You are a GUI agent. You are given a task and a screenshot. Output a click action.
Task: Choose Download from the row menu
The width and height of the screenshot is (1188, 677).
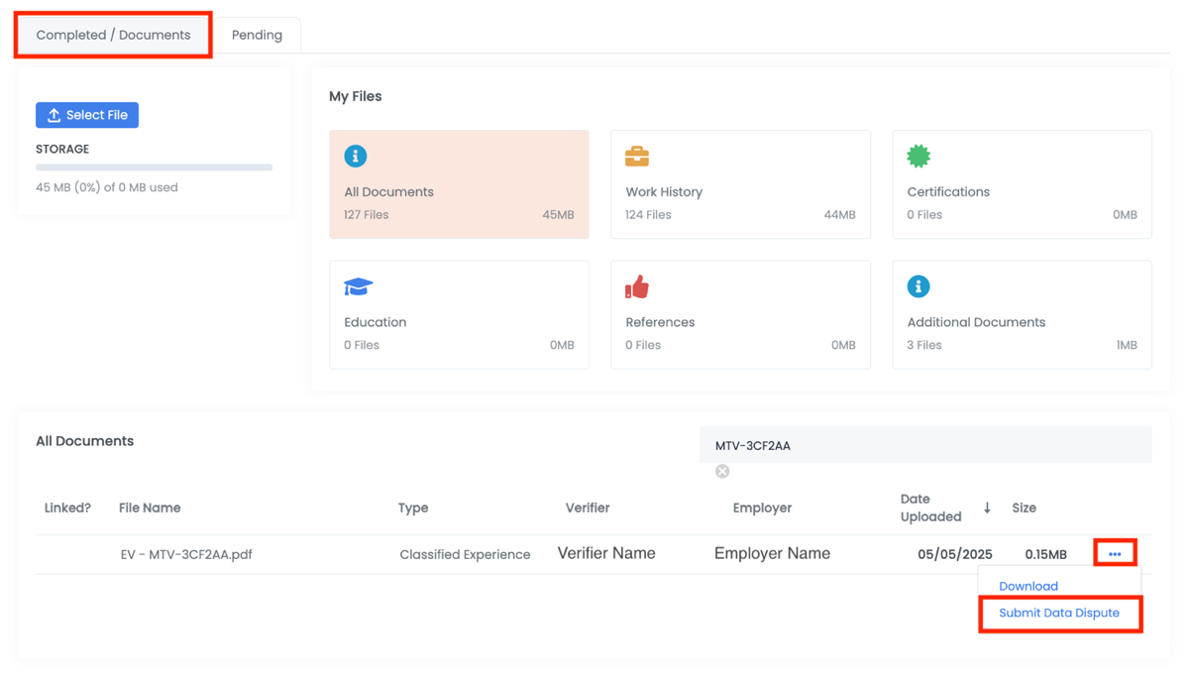(x=1027, y=586)
